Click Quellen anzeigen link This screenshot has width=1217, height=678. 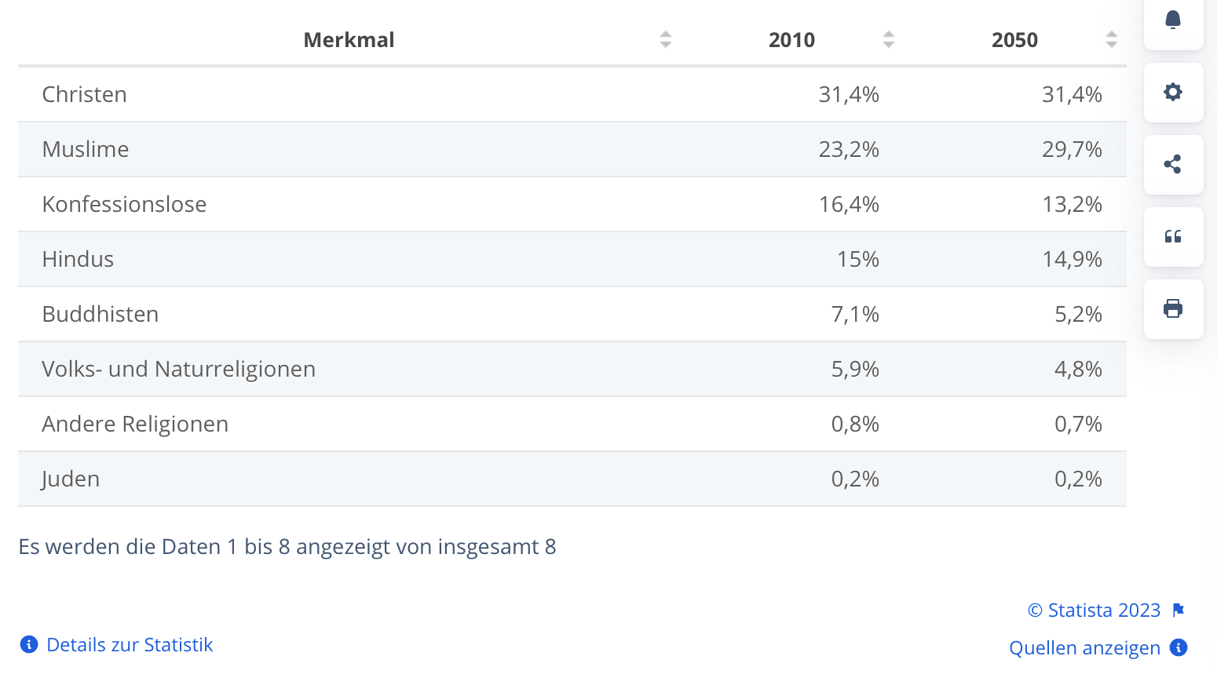click(x=1084, y=648)
